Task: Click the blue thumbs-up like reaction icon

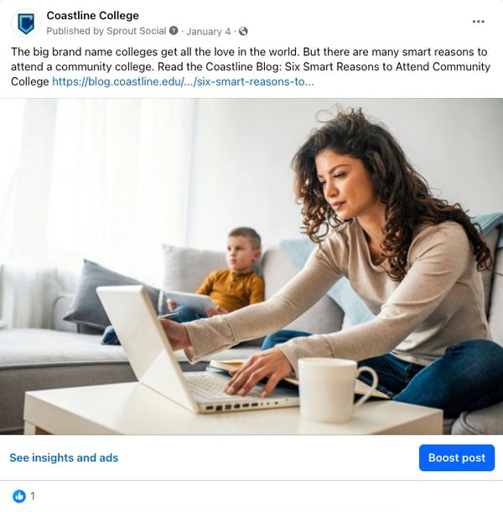Action: pyautogui.click(x=19, y=496)
